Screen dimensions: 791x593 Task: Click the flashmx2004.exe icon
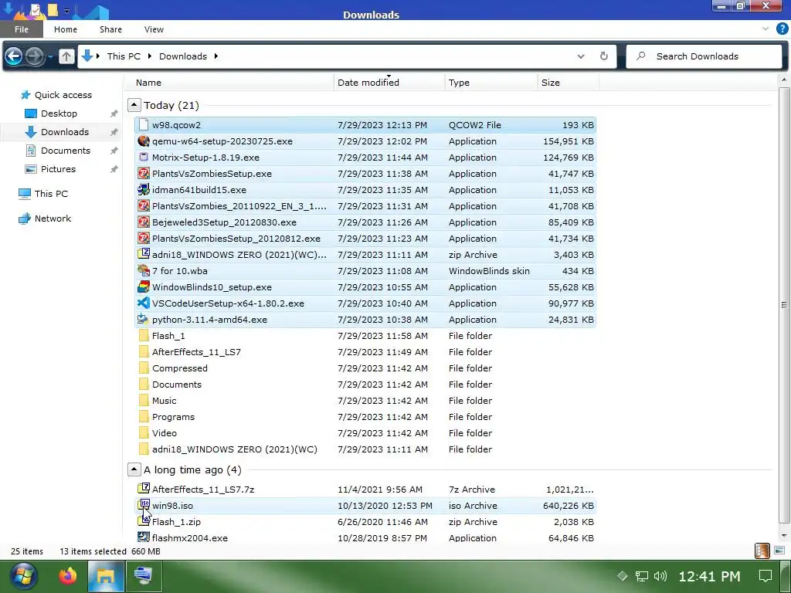click(143, 537)
